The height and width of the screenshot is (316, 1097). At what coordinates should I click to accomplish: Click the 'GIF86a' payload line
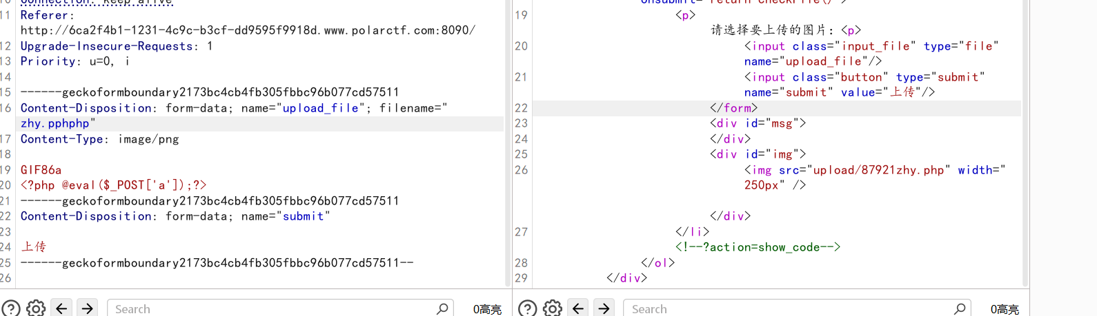point(41,170)
